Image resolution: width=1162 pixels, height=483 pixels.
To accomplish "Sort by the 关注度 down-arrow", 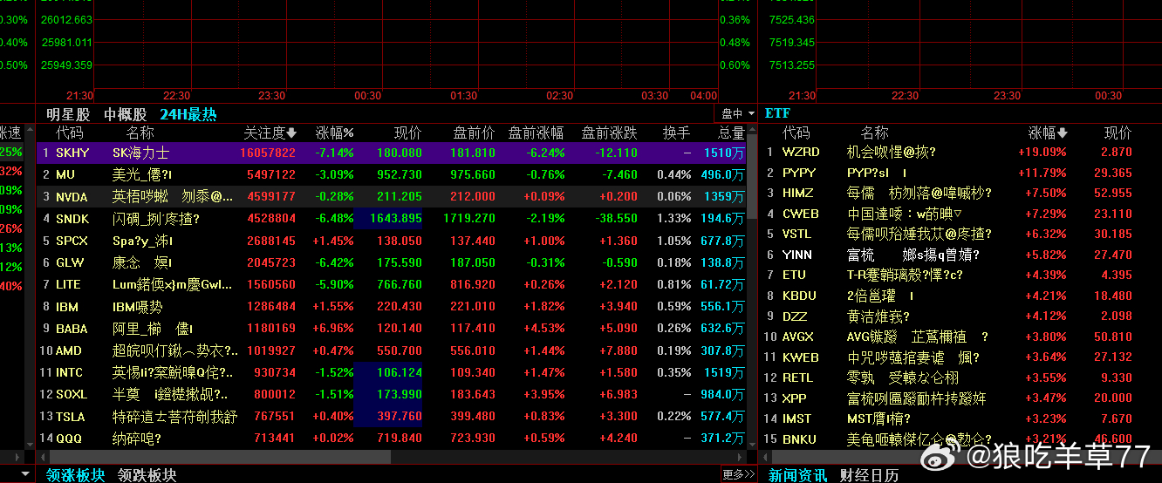I will [x=292, y=133].
